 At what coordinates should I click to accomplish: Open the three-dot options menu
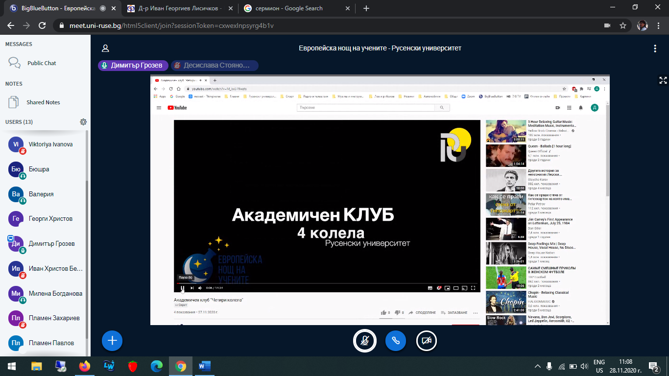(x=655, y=48)
